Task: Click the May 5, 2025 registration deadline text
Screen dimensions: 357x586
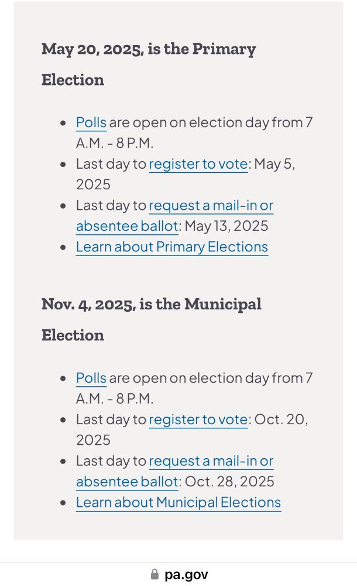Action: [x=274, y=164]
